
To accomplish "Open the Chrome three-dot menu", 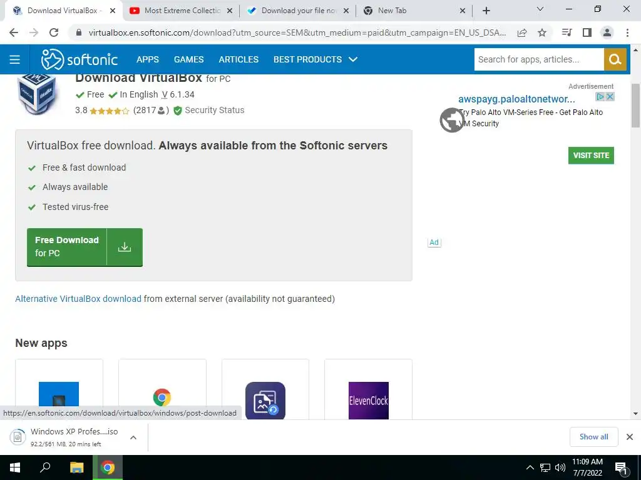I will pos(627,32).
